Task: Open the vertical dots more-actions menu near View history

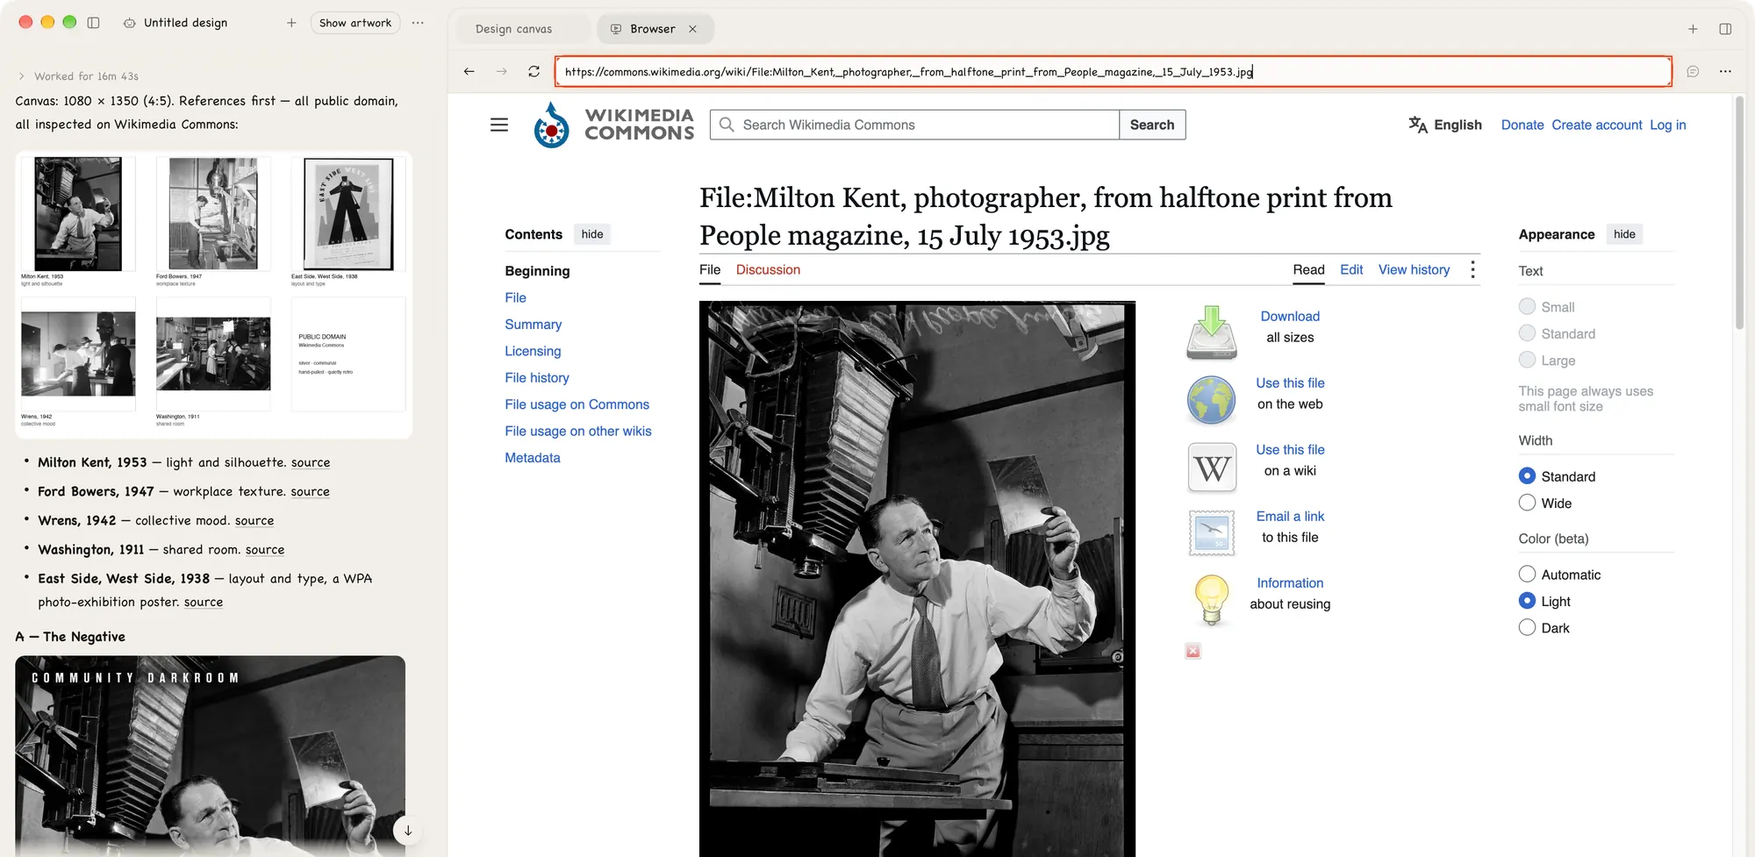Action: click(x=1472, y=270)
